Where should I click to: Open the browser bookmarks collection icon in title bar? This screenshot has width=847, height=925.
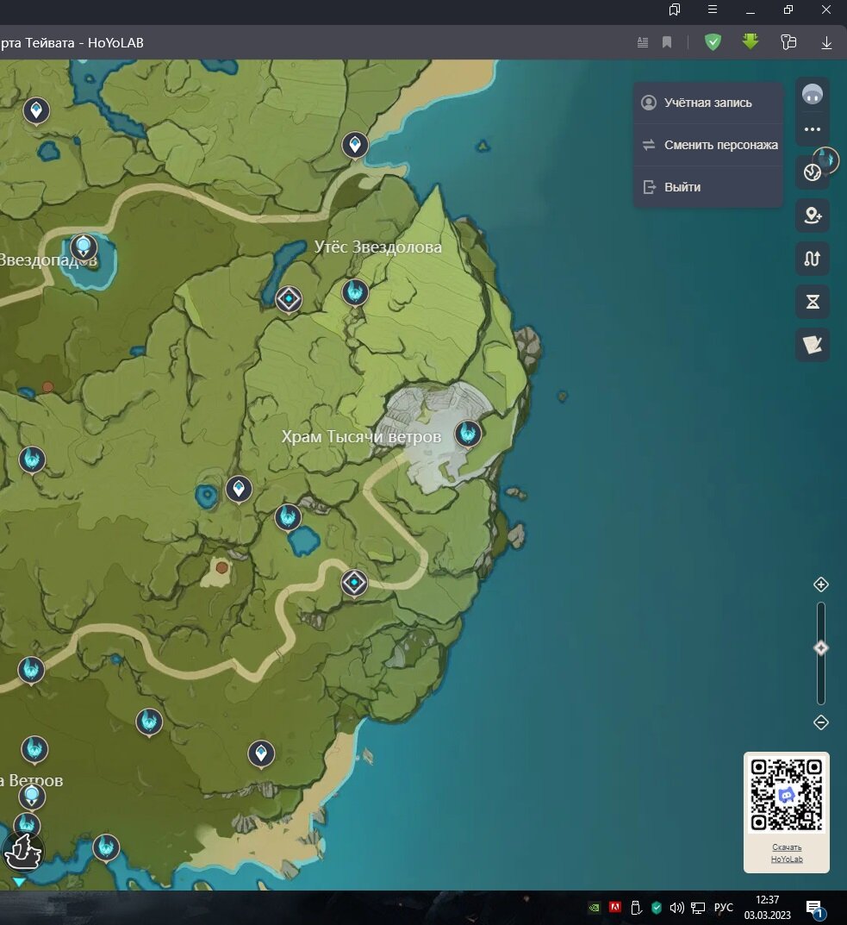pyautogui.click(x=675, y=9)
